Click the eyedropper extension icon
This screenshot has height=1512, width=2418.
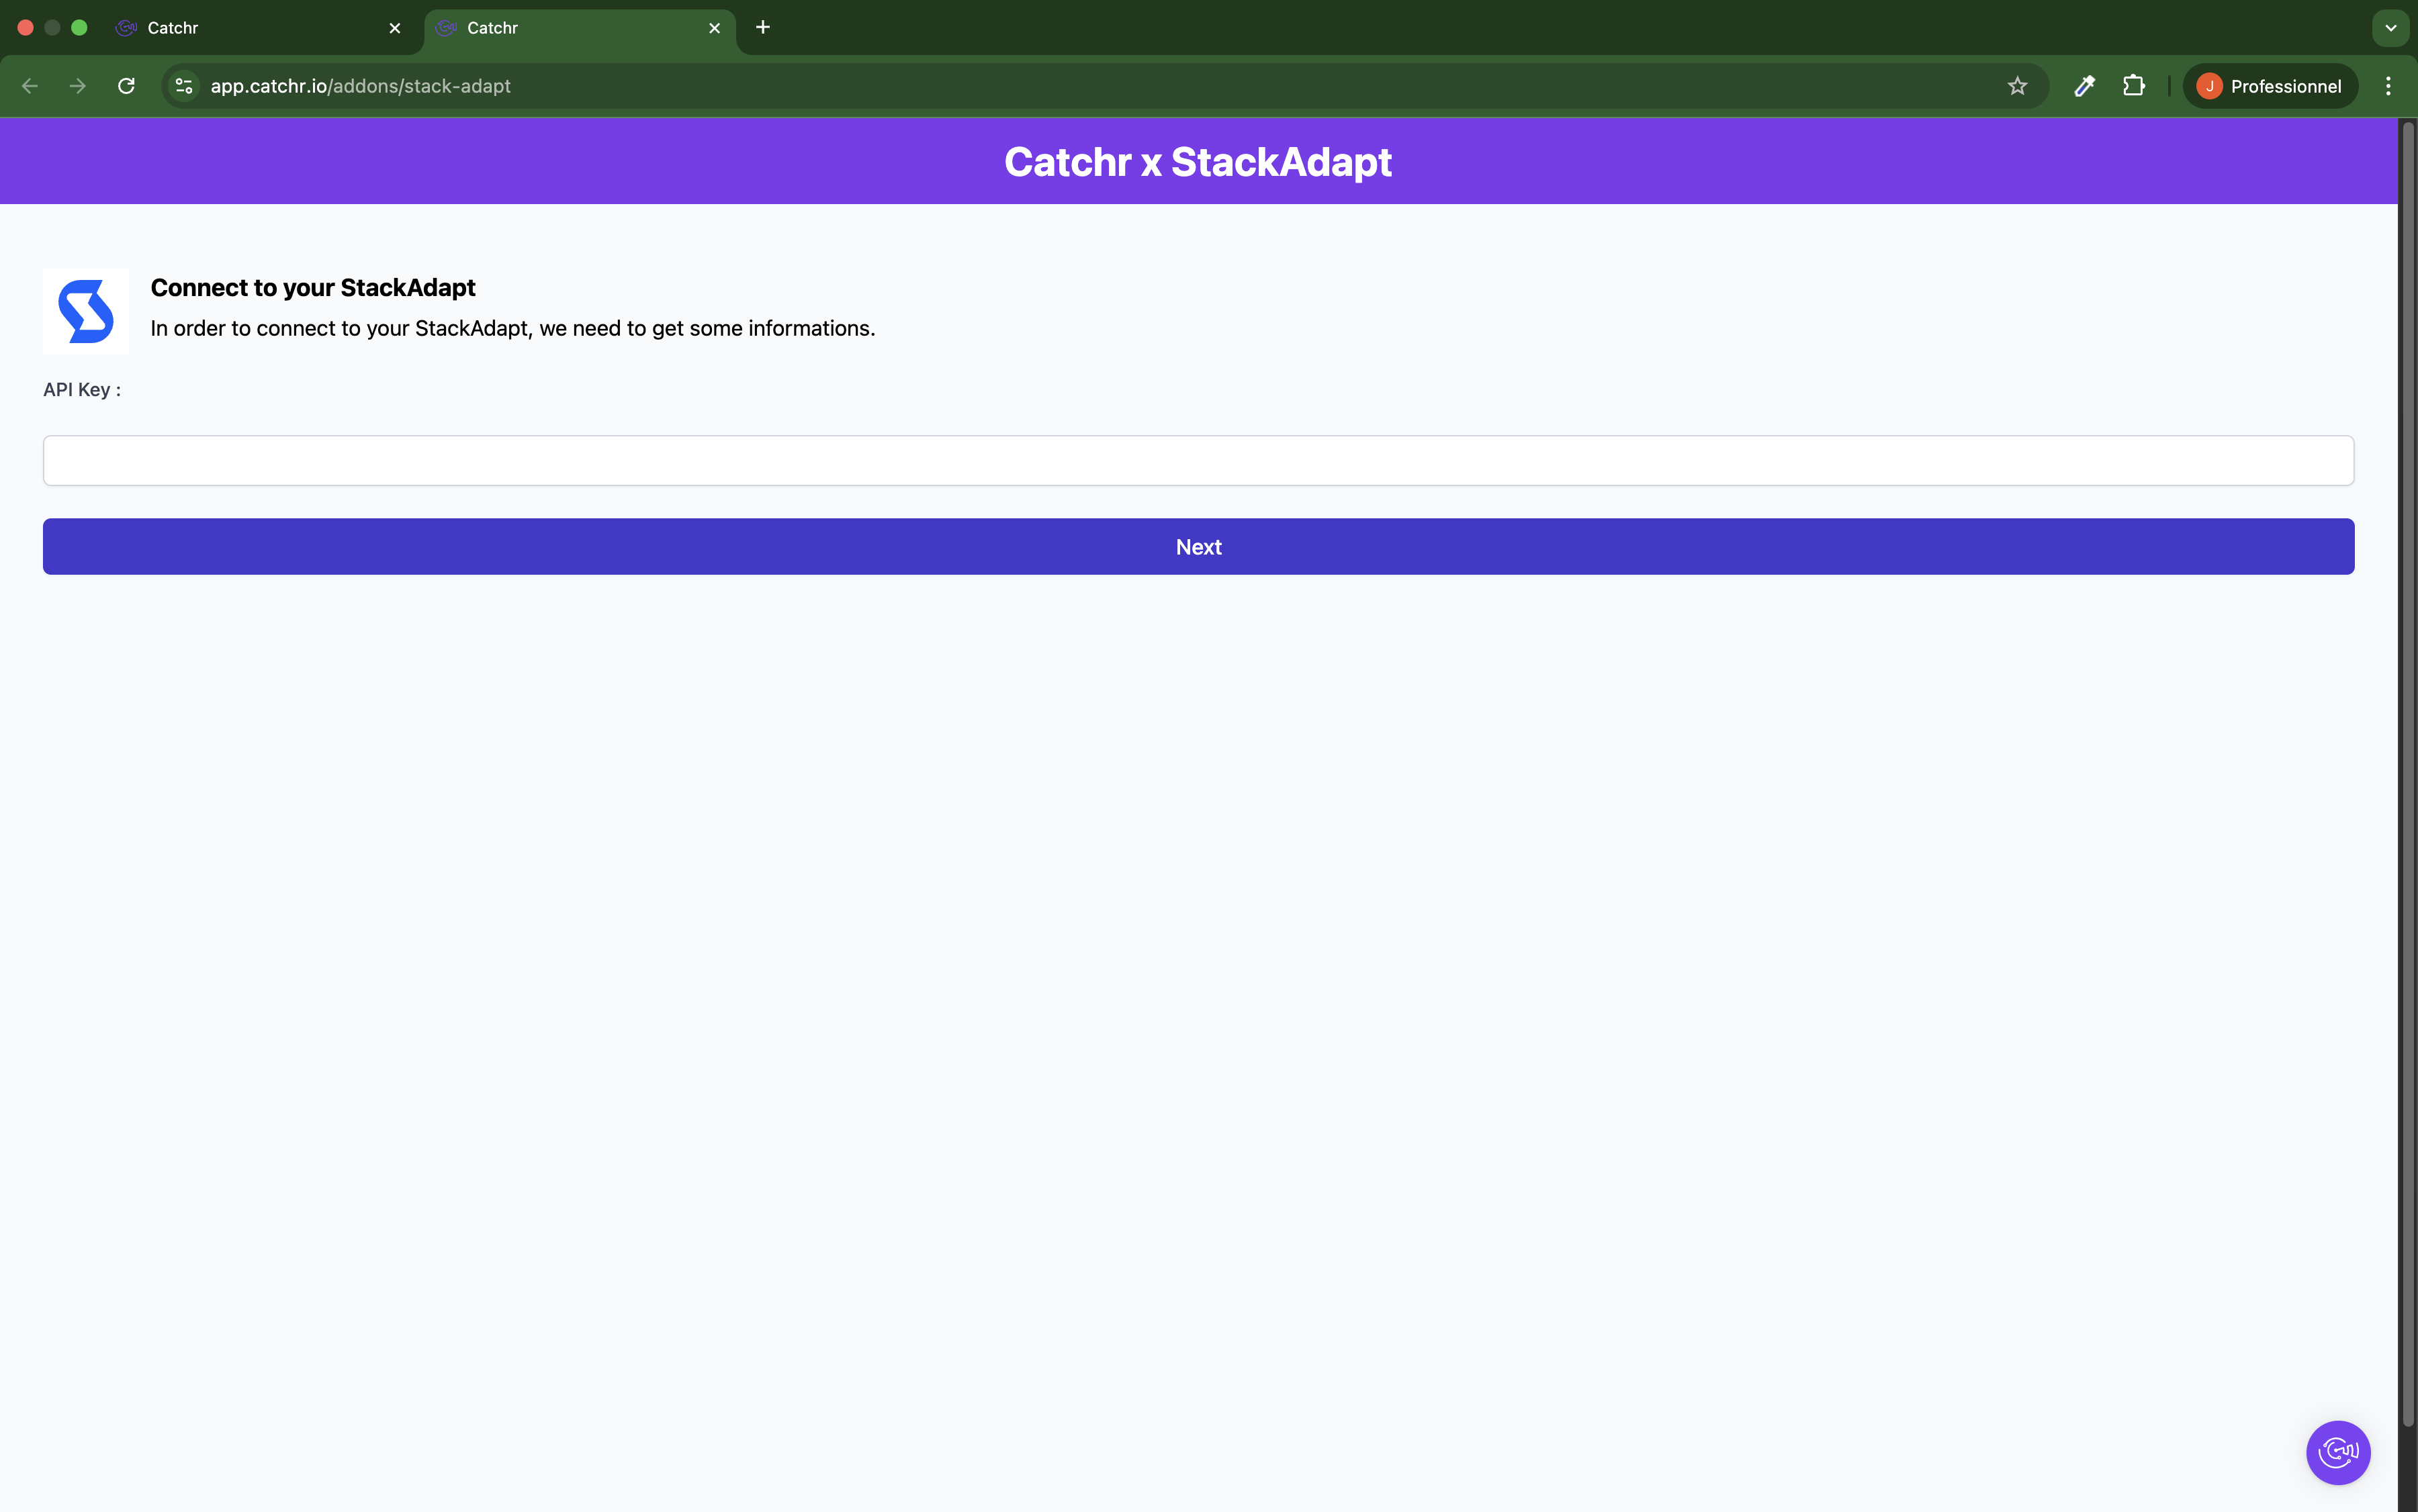(2084, 86)
